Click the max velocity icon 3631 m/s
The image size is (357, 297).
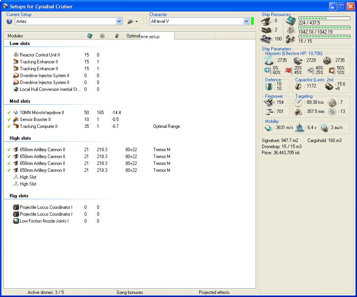click(269, 128)
